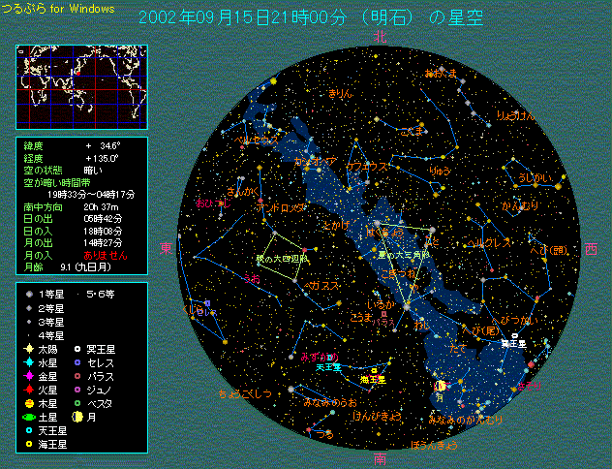
Task: Click the 北 (north) direction marker
Action: click(380, 36)
